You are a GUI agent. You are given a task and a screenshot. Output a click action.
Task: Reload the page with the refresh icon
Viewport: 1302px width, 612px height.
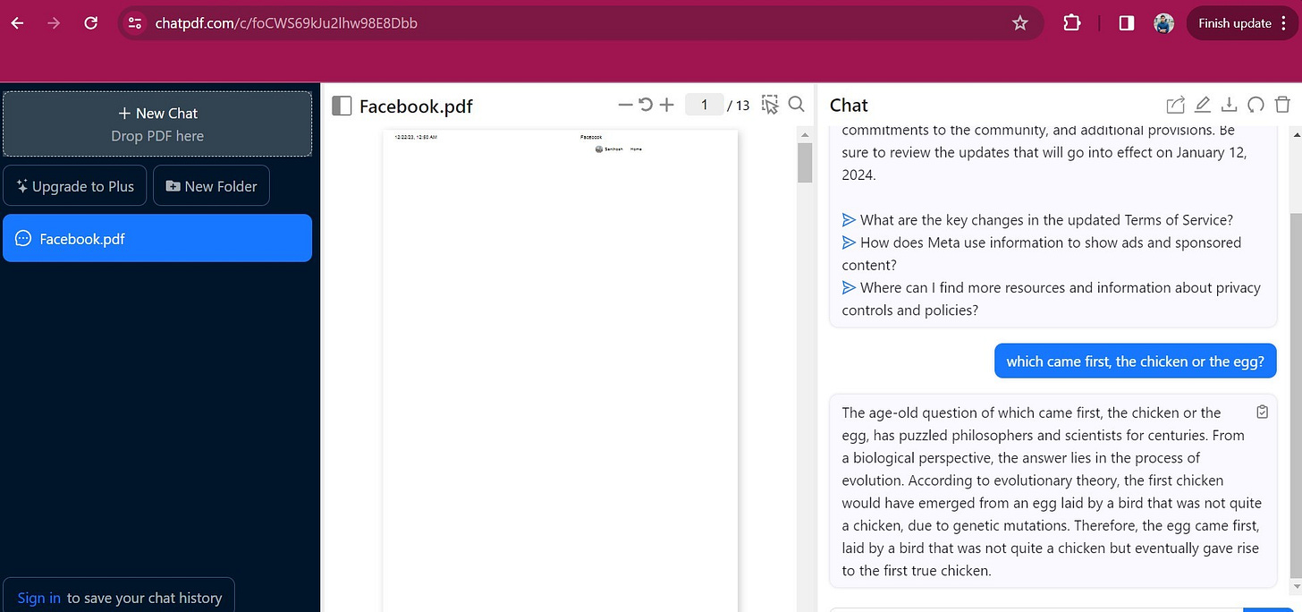[90, 23]
